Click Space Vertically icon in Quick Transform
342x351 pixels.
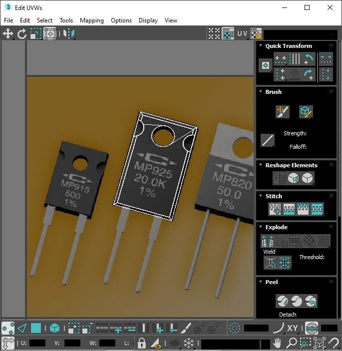click(x=326, y=74)
